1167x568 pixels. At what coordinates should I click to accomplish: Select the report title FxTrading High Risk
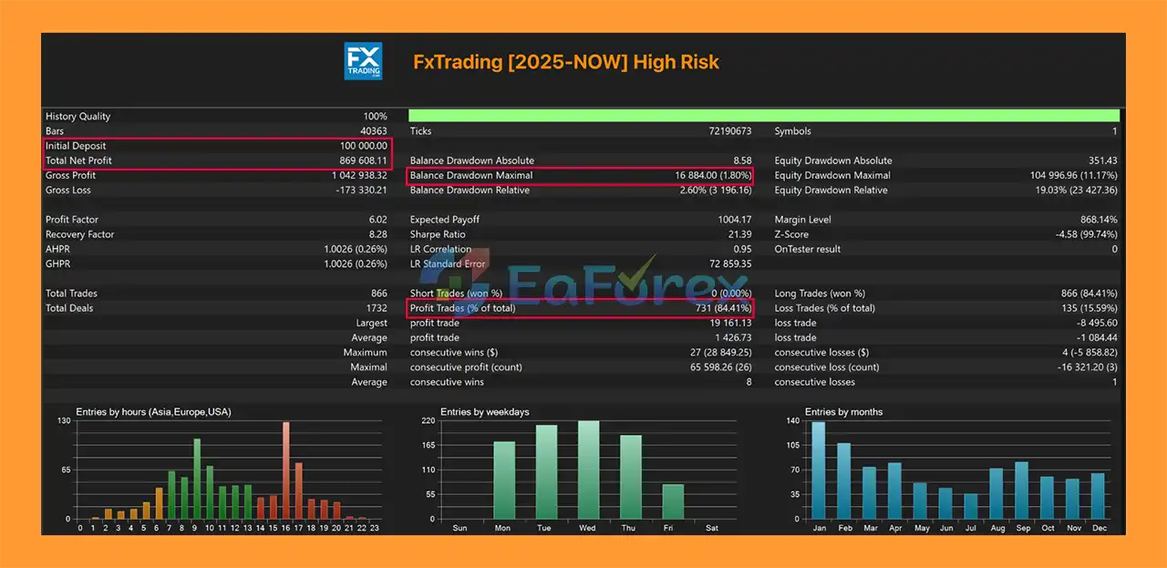point(565,62)
